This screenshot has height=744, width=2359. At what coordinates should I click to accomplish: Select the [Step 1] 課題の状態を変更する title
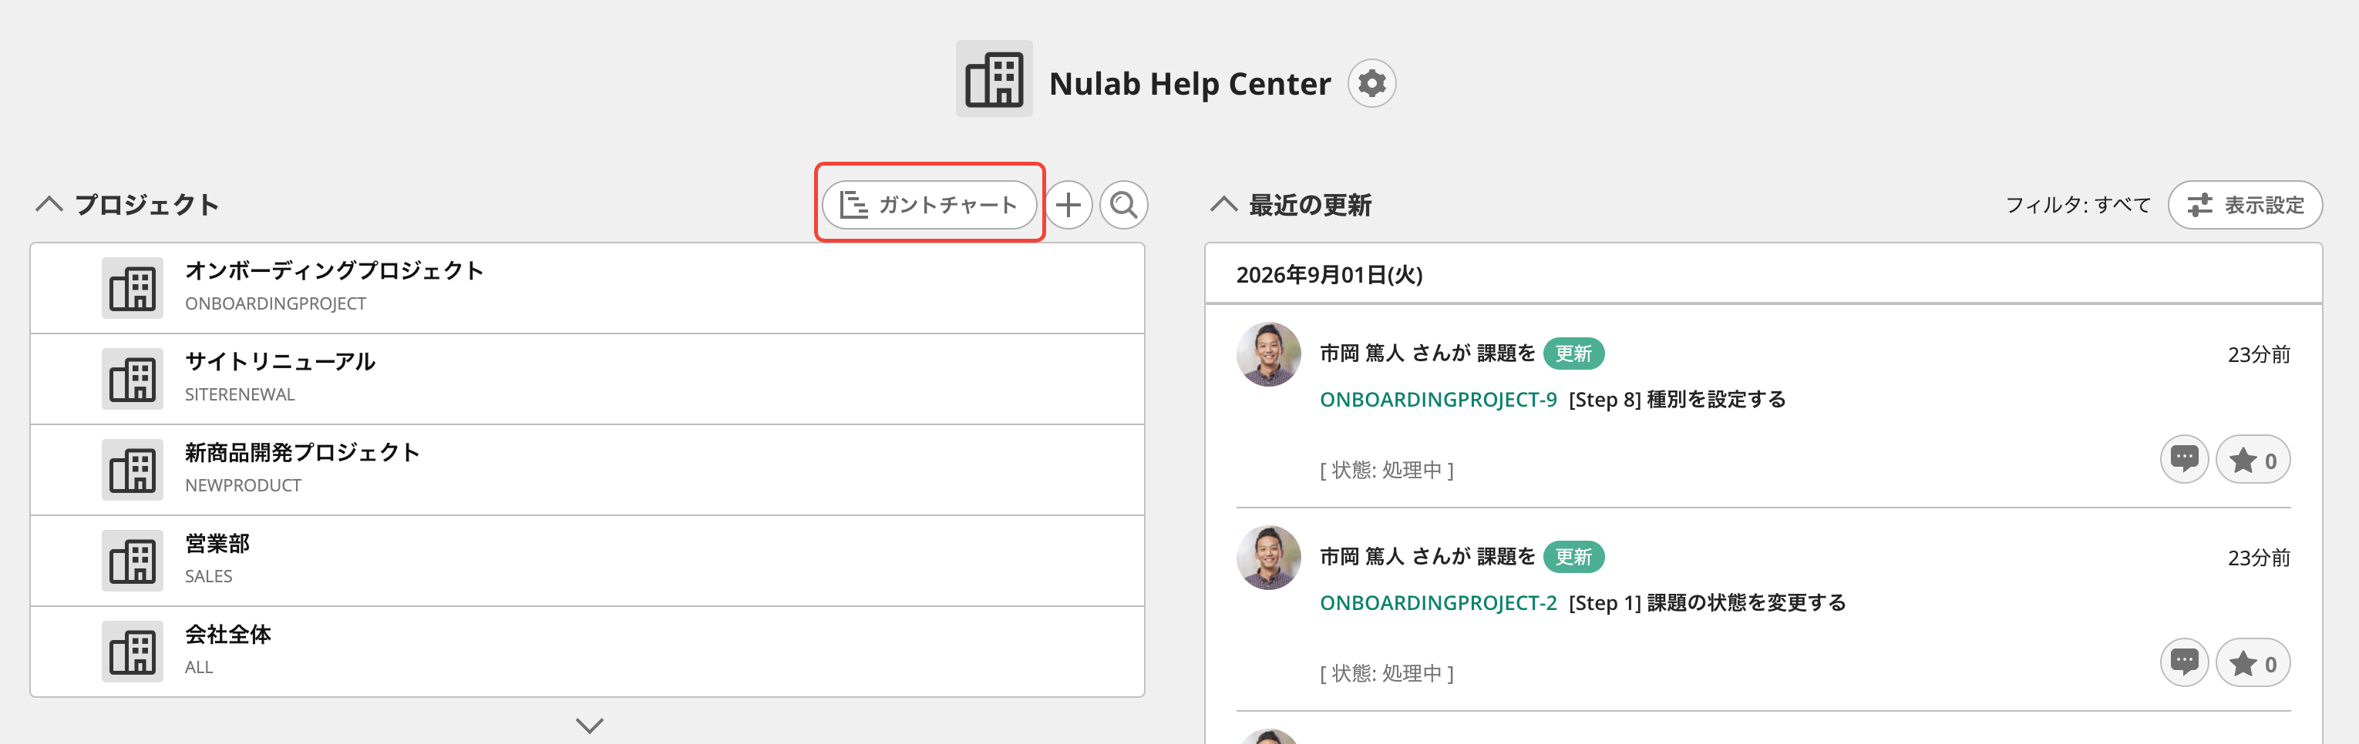pyautogui.click(x=1707, y=602)
